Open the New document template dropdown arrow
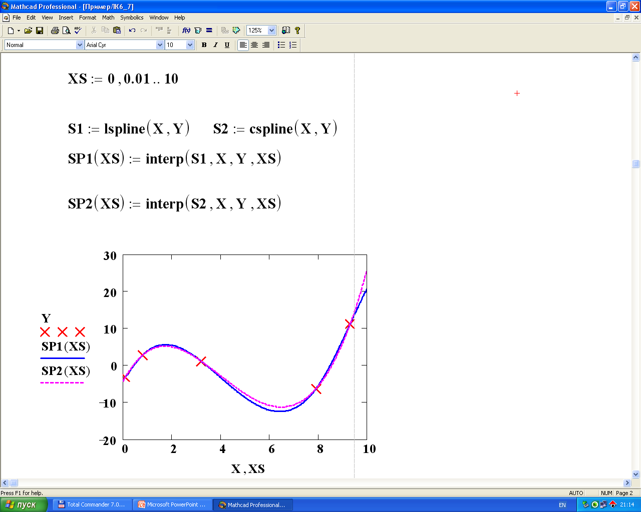 click(19, 30)
